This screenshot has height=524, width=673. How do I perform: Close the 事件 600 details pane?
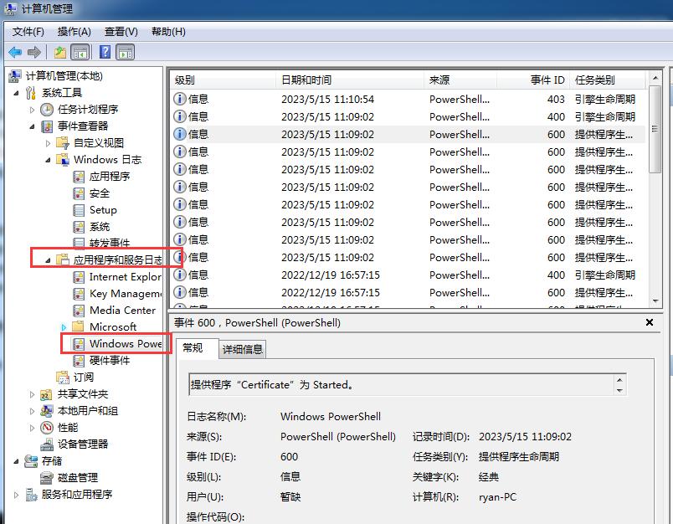650,322
